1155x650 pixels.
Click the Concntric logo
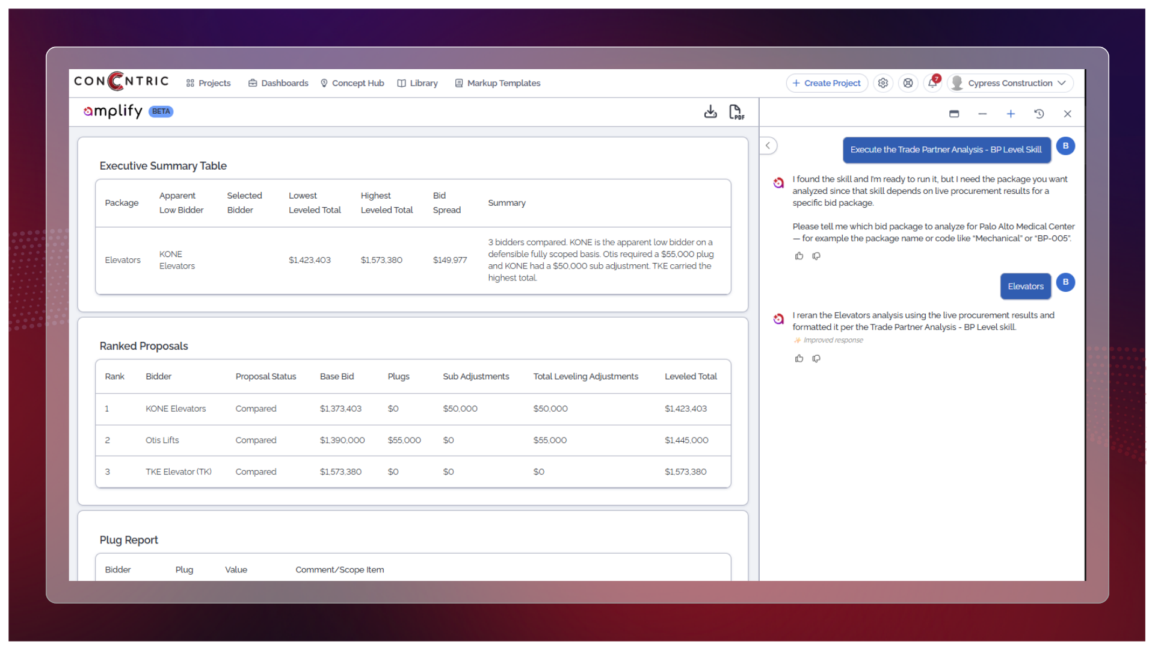pyautogui.click(x=122, y=81)
